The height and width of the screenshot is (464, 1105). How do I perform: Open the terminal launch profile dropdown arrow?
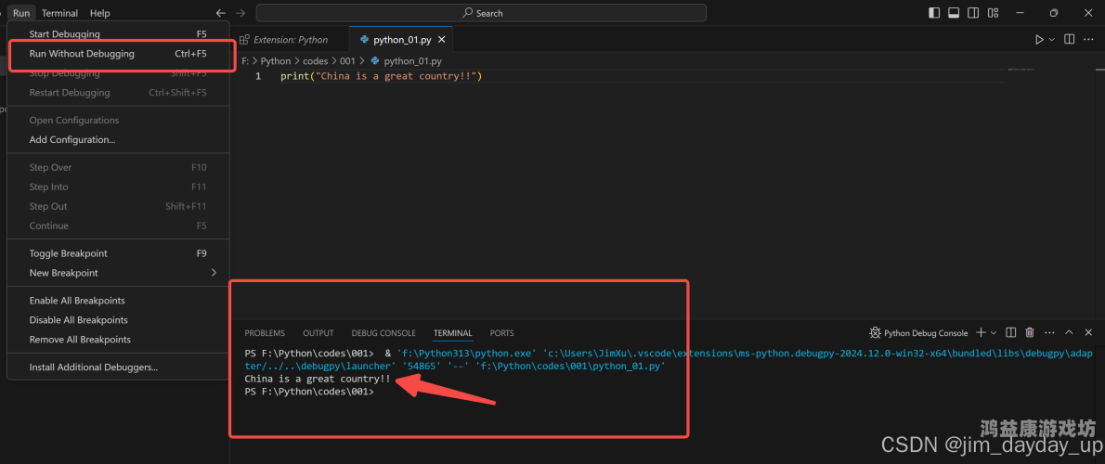pos(994,332)
